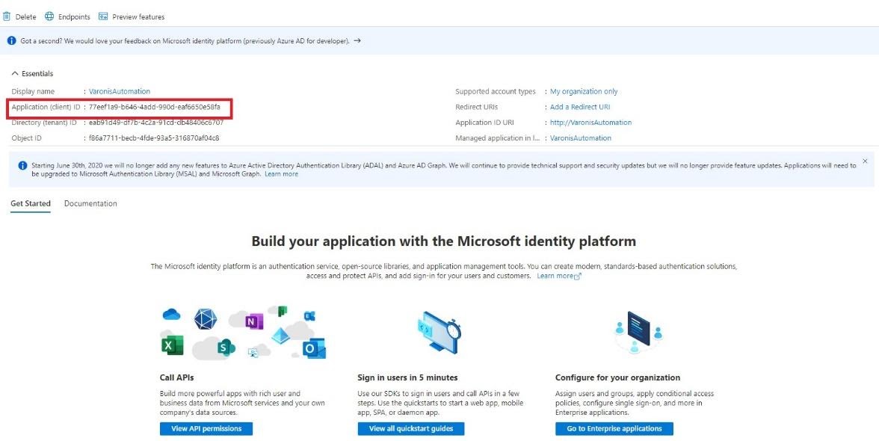
Task: Click the Sign in users in 5 minutes heading
Action: coord(407,377)
